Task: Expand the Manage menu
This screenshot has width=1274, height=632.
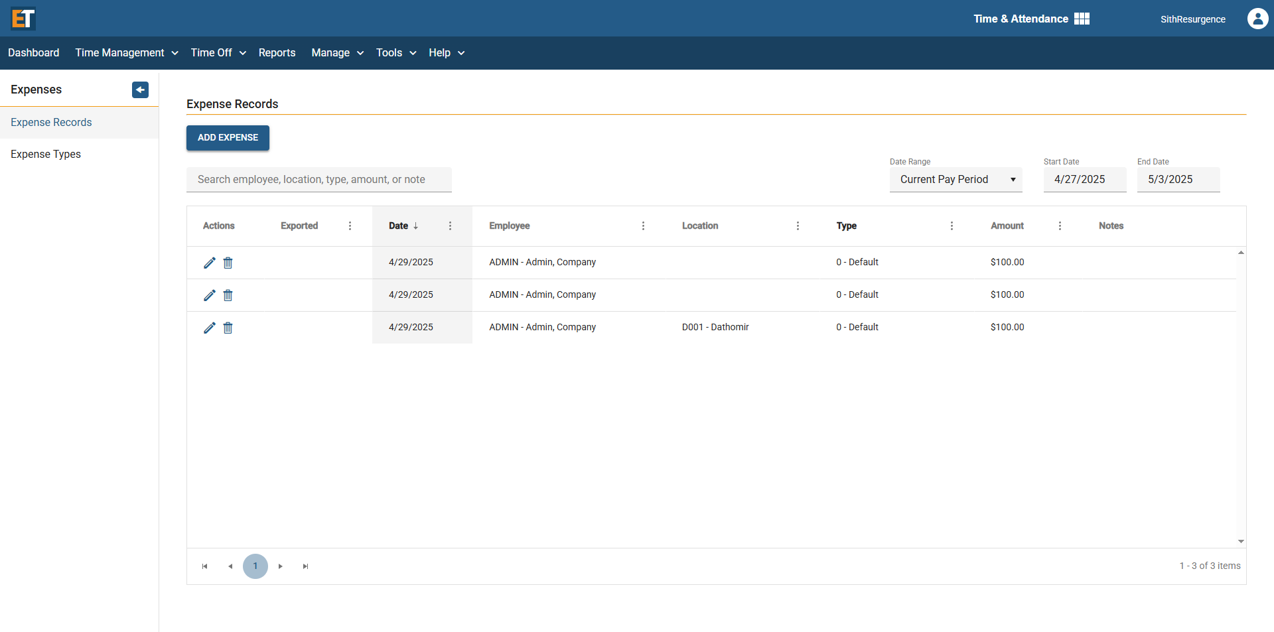Action: click(338, 53)
